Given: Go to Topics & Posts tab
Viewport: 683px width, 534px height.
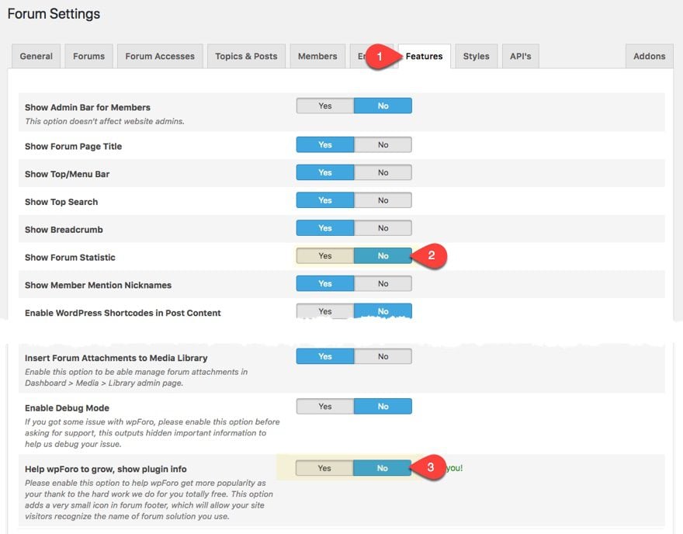Looking at the screenshot, I should point(246,56).
